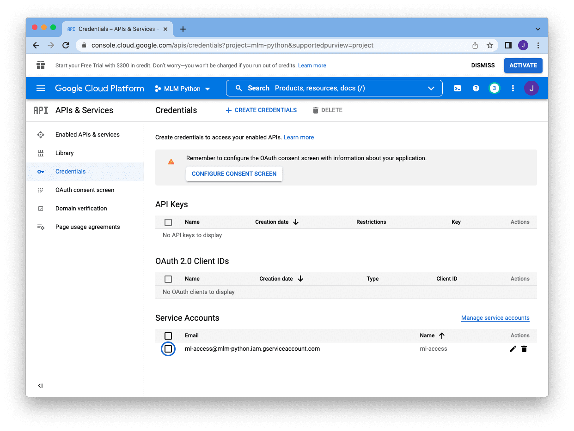Select all API Keys checkbox
Screen dimensions: 574x431
(168, 222)
